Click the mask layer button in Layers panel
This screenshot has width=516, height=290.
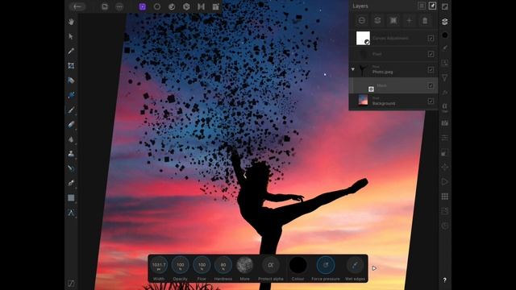coord(393,20)
